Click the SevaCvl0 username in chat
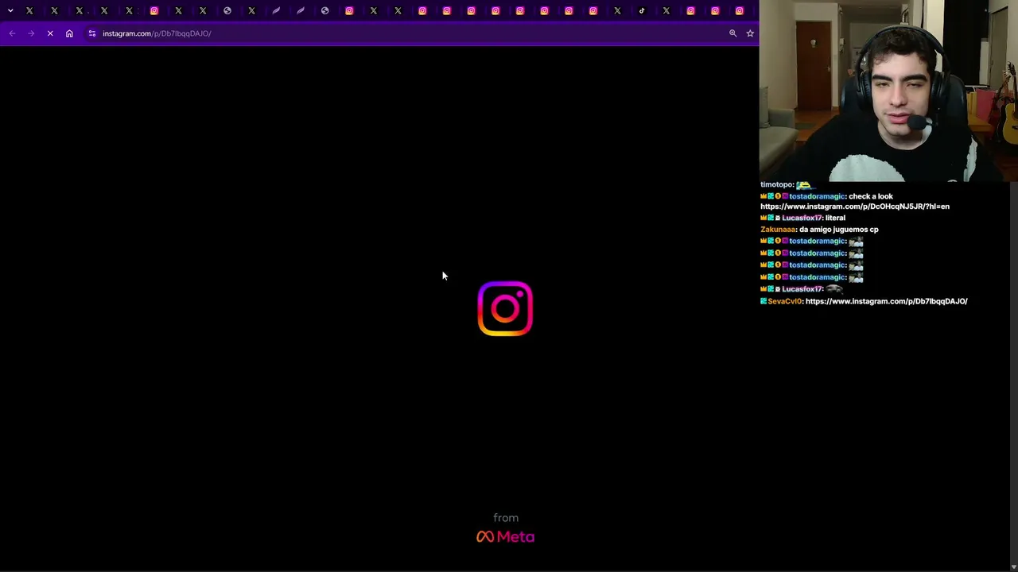The image size is (1018, 572). pos(784,301)
